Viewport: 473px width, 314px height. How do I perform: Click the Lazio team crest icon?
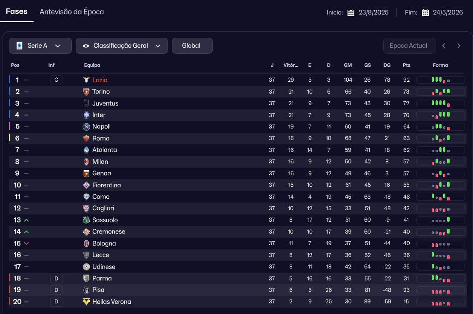click(x=86, y=80)
